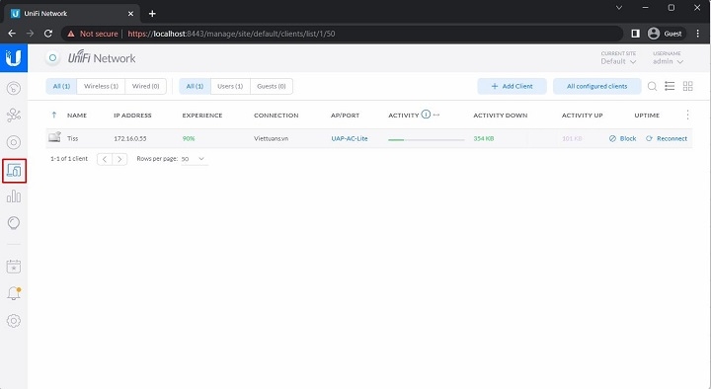Switch to grid view icon
The width and height of the screenshot is (711, 389).
click(688, 86)
